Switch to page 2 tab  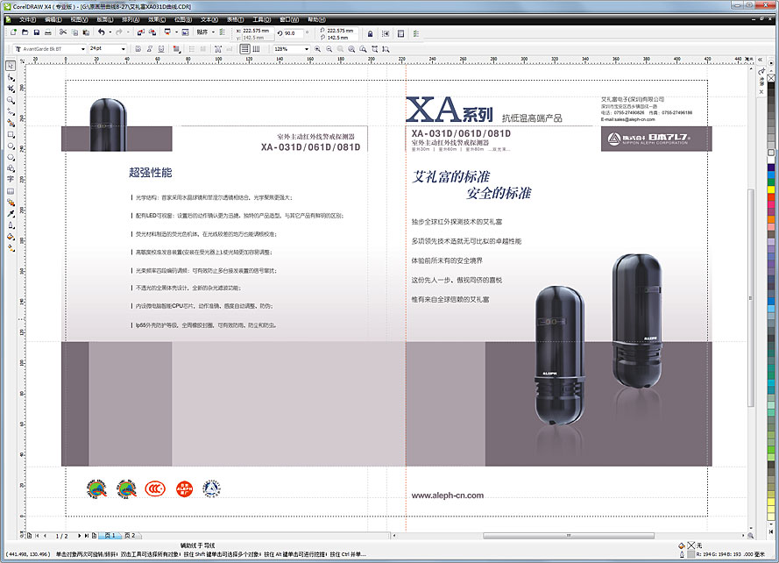(x=130, y=536)
